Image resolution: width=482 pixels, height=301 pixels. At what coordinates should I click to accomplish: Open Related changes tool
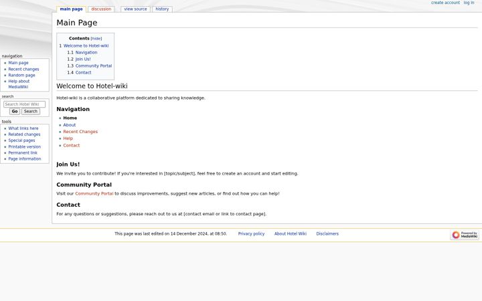click(24, 134)
